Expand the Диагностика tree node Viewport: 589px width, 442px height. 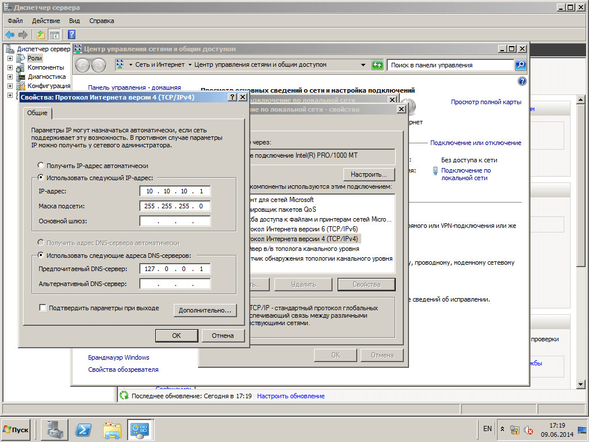10,77
